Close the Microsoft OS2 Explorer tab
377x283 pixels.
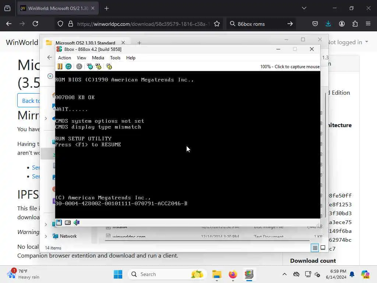point(123,43)
